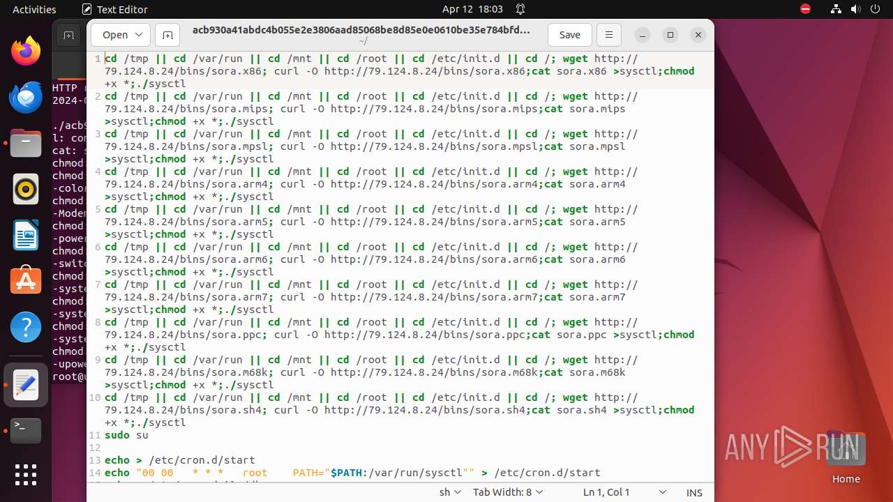Show Applications grid

[26, 475]
